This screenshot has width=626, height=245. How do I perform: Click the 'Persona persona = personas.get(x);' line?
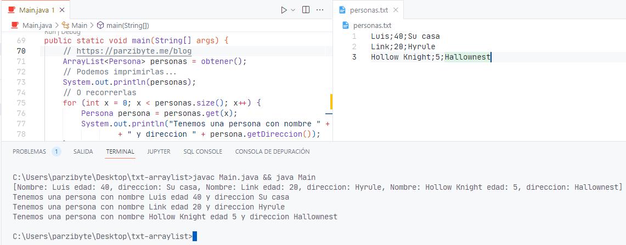[x=159, y=113]
